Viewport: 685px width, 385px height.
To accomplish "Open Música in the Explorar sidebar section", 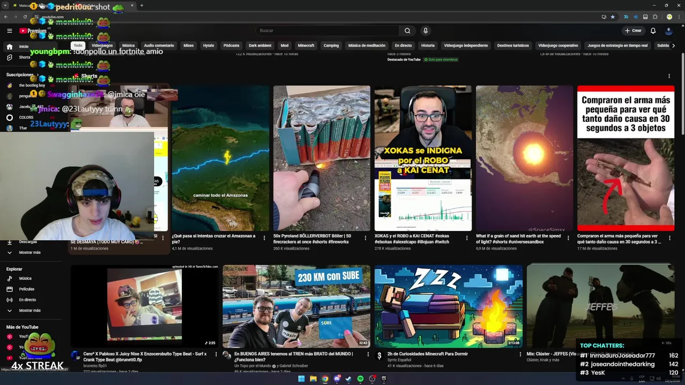I will click(x=25, y=279).
